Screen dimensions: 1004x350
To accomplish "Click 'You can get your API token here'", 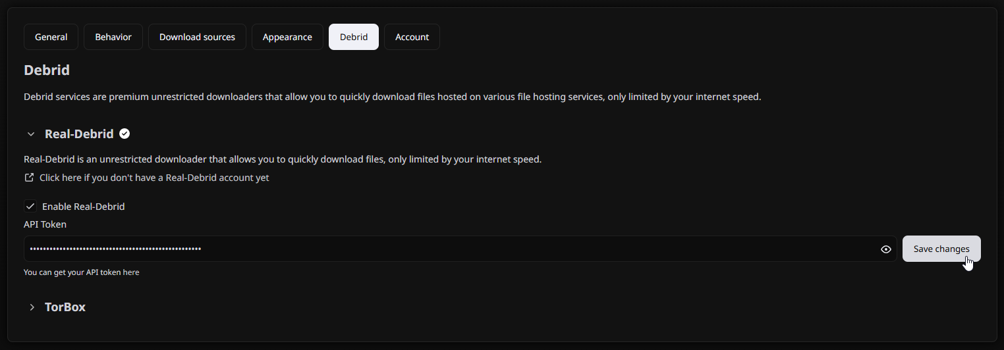I will click(81, 272).
